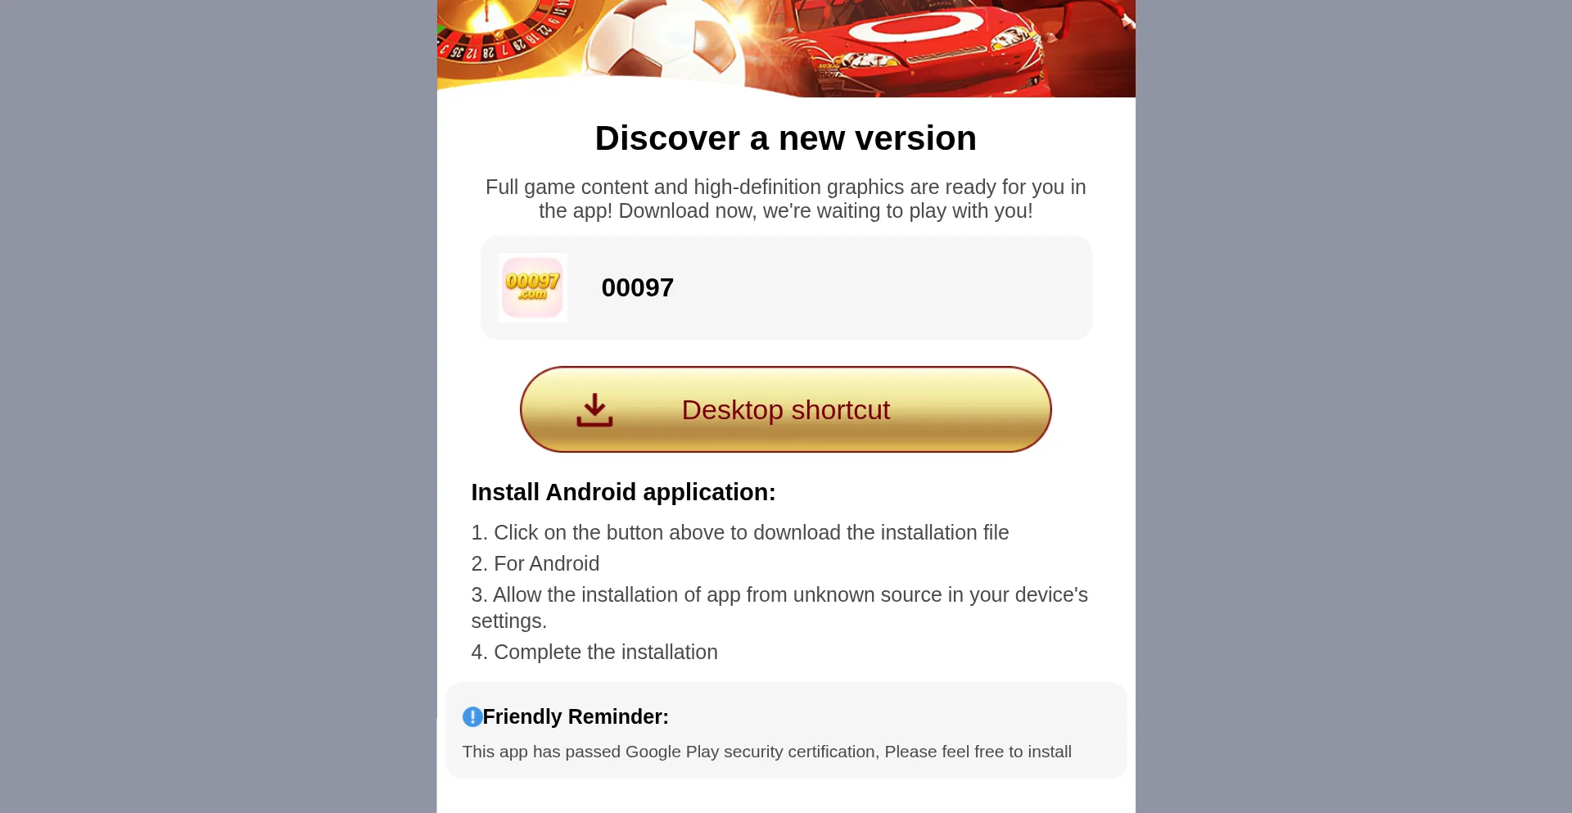Viewport: 1572px width, 813px height.
Task: Click the Friendly Reminder title
Action: click(x=576, y=717)
